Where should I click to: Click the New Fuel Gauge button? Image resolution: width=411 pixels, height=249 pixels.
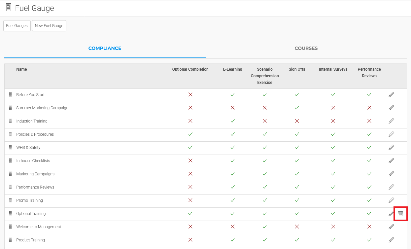tap(49, 26)
